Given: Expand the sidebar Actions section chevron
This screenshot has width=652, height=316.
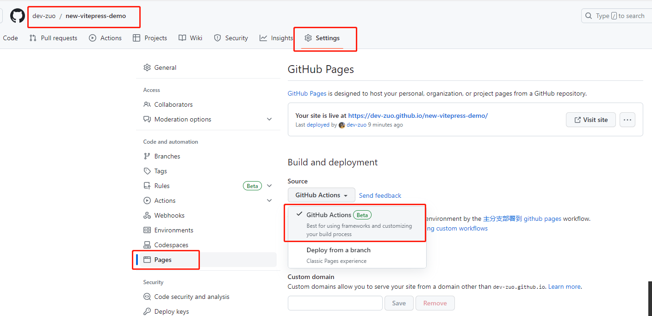Looking at the screenshot, I should [269, 201].
